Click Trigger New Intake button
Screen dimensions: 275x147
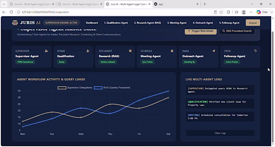201,31
